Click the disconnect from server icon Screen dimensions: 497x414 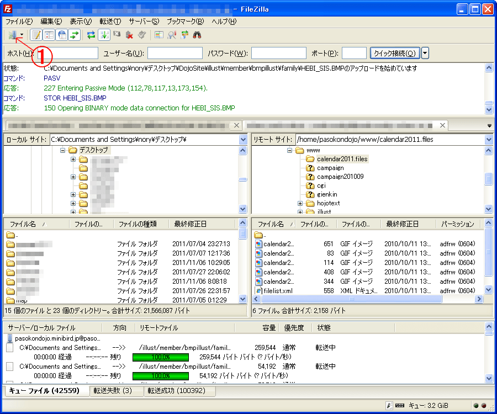tap(130, 35)
